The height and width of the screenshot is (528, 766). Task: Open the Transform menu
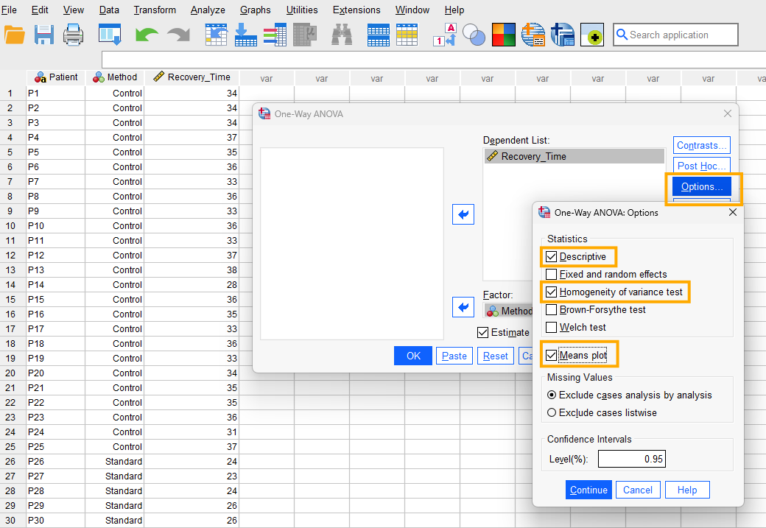pos(155,10)
